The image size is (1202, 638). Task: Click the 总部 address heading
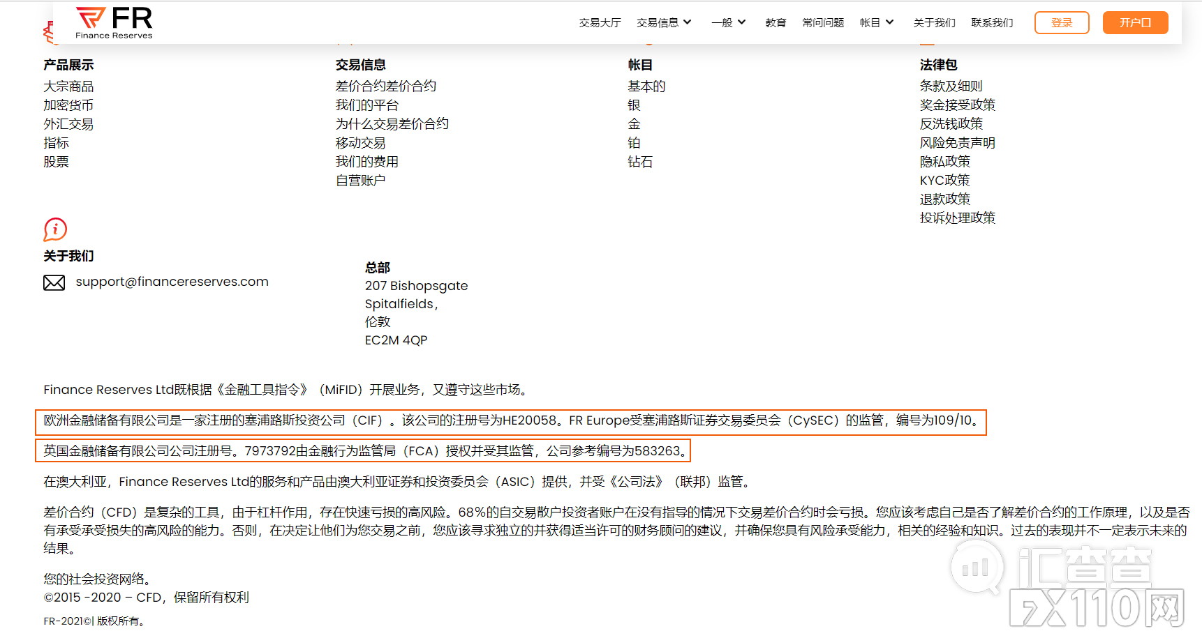click(x=378, y=268)
